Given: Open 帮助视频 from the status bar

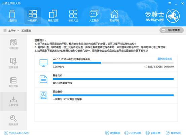Looking at the screenshot, I should 173,133.
